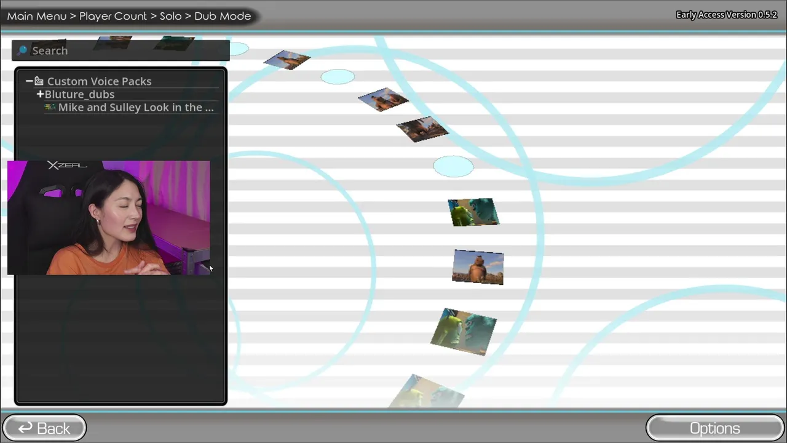Click Dub Mode in breadcrumb
787x443 pixels.
pos(223,16)
